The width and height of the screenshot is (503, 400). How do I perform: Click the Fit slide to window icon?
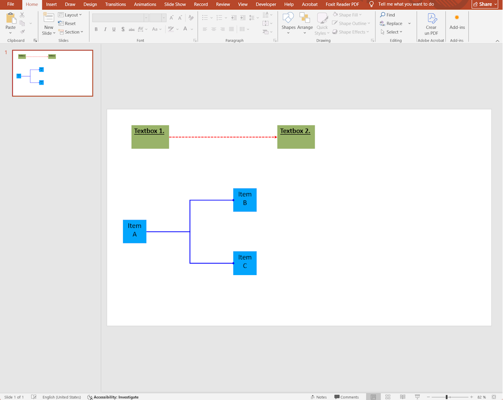(494, 397)
